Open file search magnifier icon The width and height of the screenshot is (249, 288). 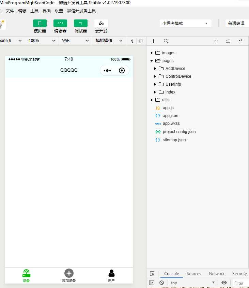(x=166, y=41)
